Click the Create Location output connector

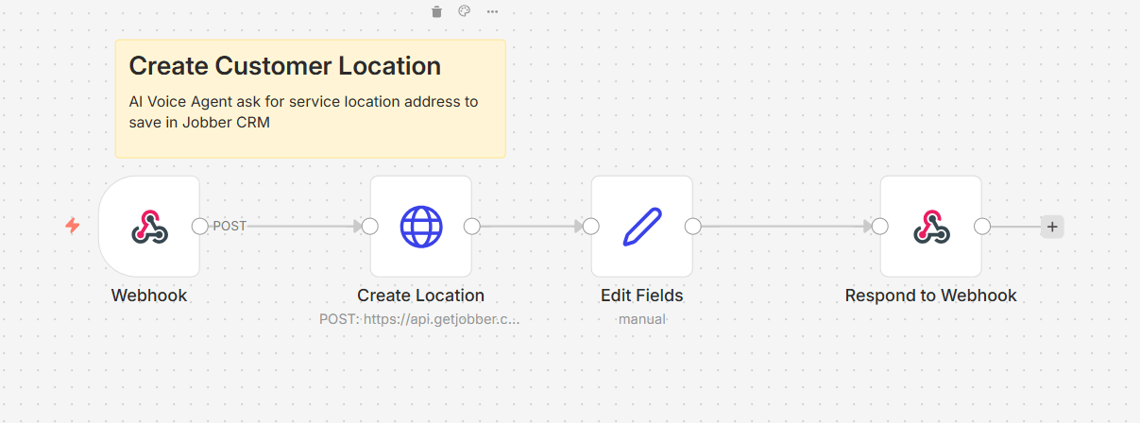(x=472, y=227)
